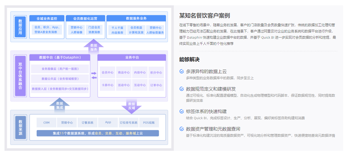Click the 双中台体系融合 vertical label

click(20, 75)
